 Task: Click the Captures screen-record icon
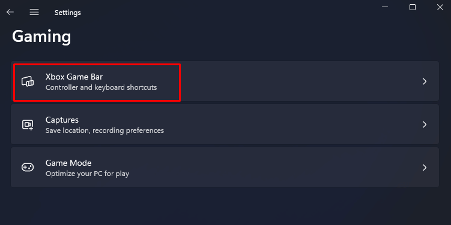(x=28, y=124)
